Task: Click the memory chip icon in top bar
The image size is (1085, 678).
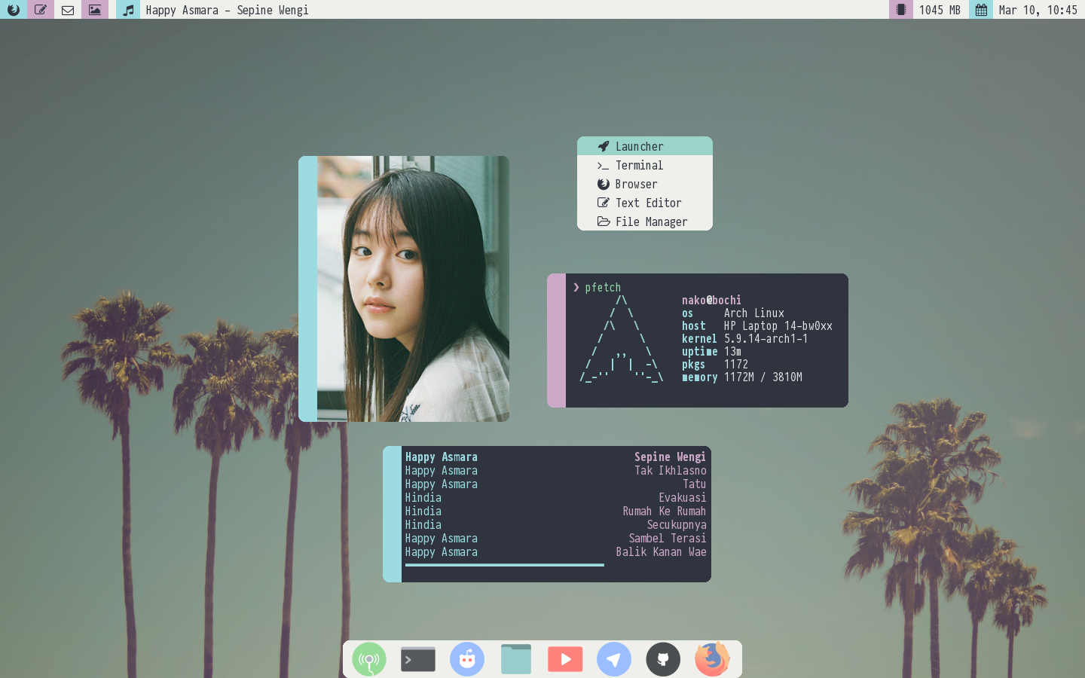Action: point(901,10)
